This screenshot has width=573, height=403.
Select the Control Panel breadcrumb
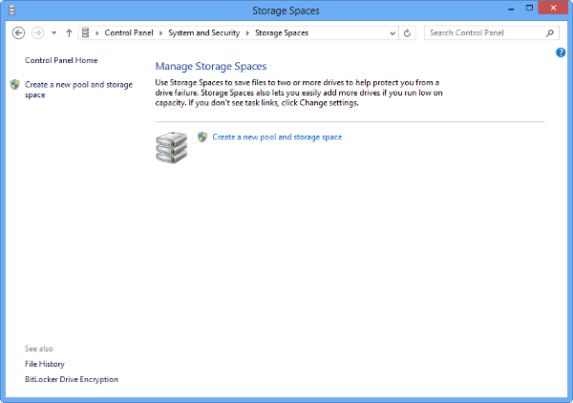[x=128, y=32]
